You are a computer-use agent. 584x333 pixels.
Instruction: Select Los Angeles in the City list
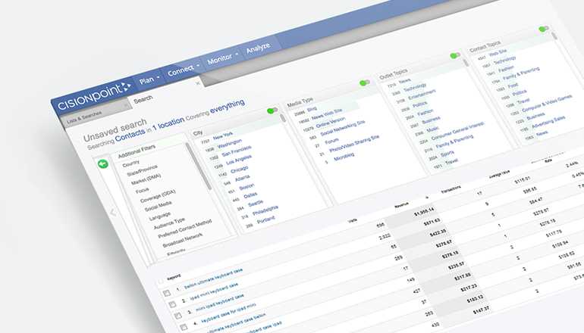[239, 160]
